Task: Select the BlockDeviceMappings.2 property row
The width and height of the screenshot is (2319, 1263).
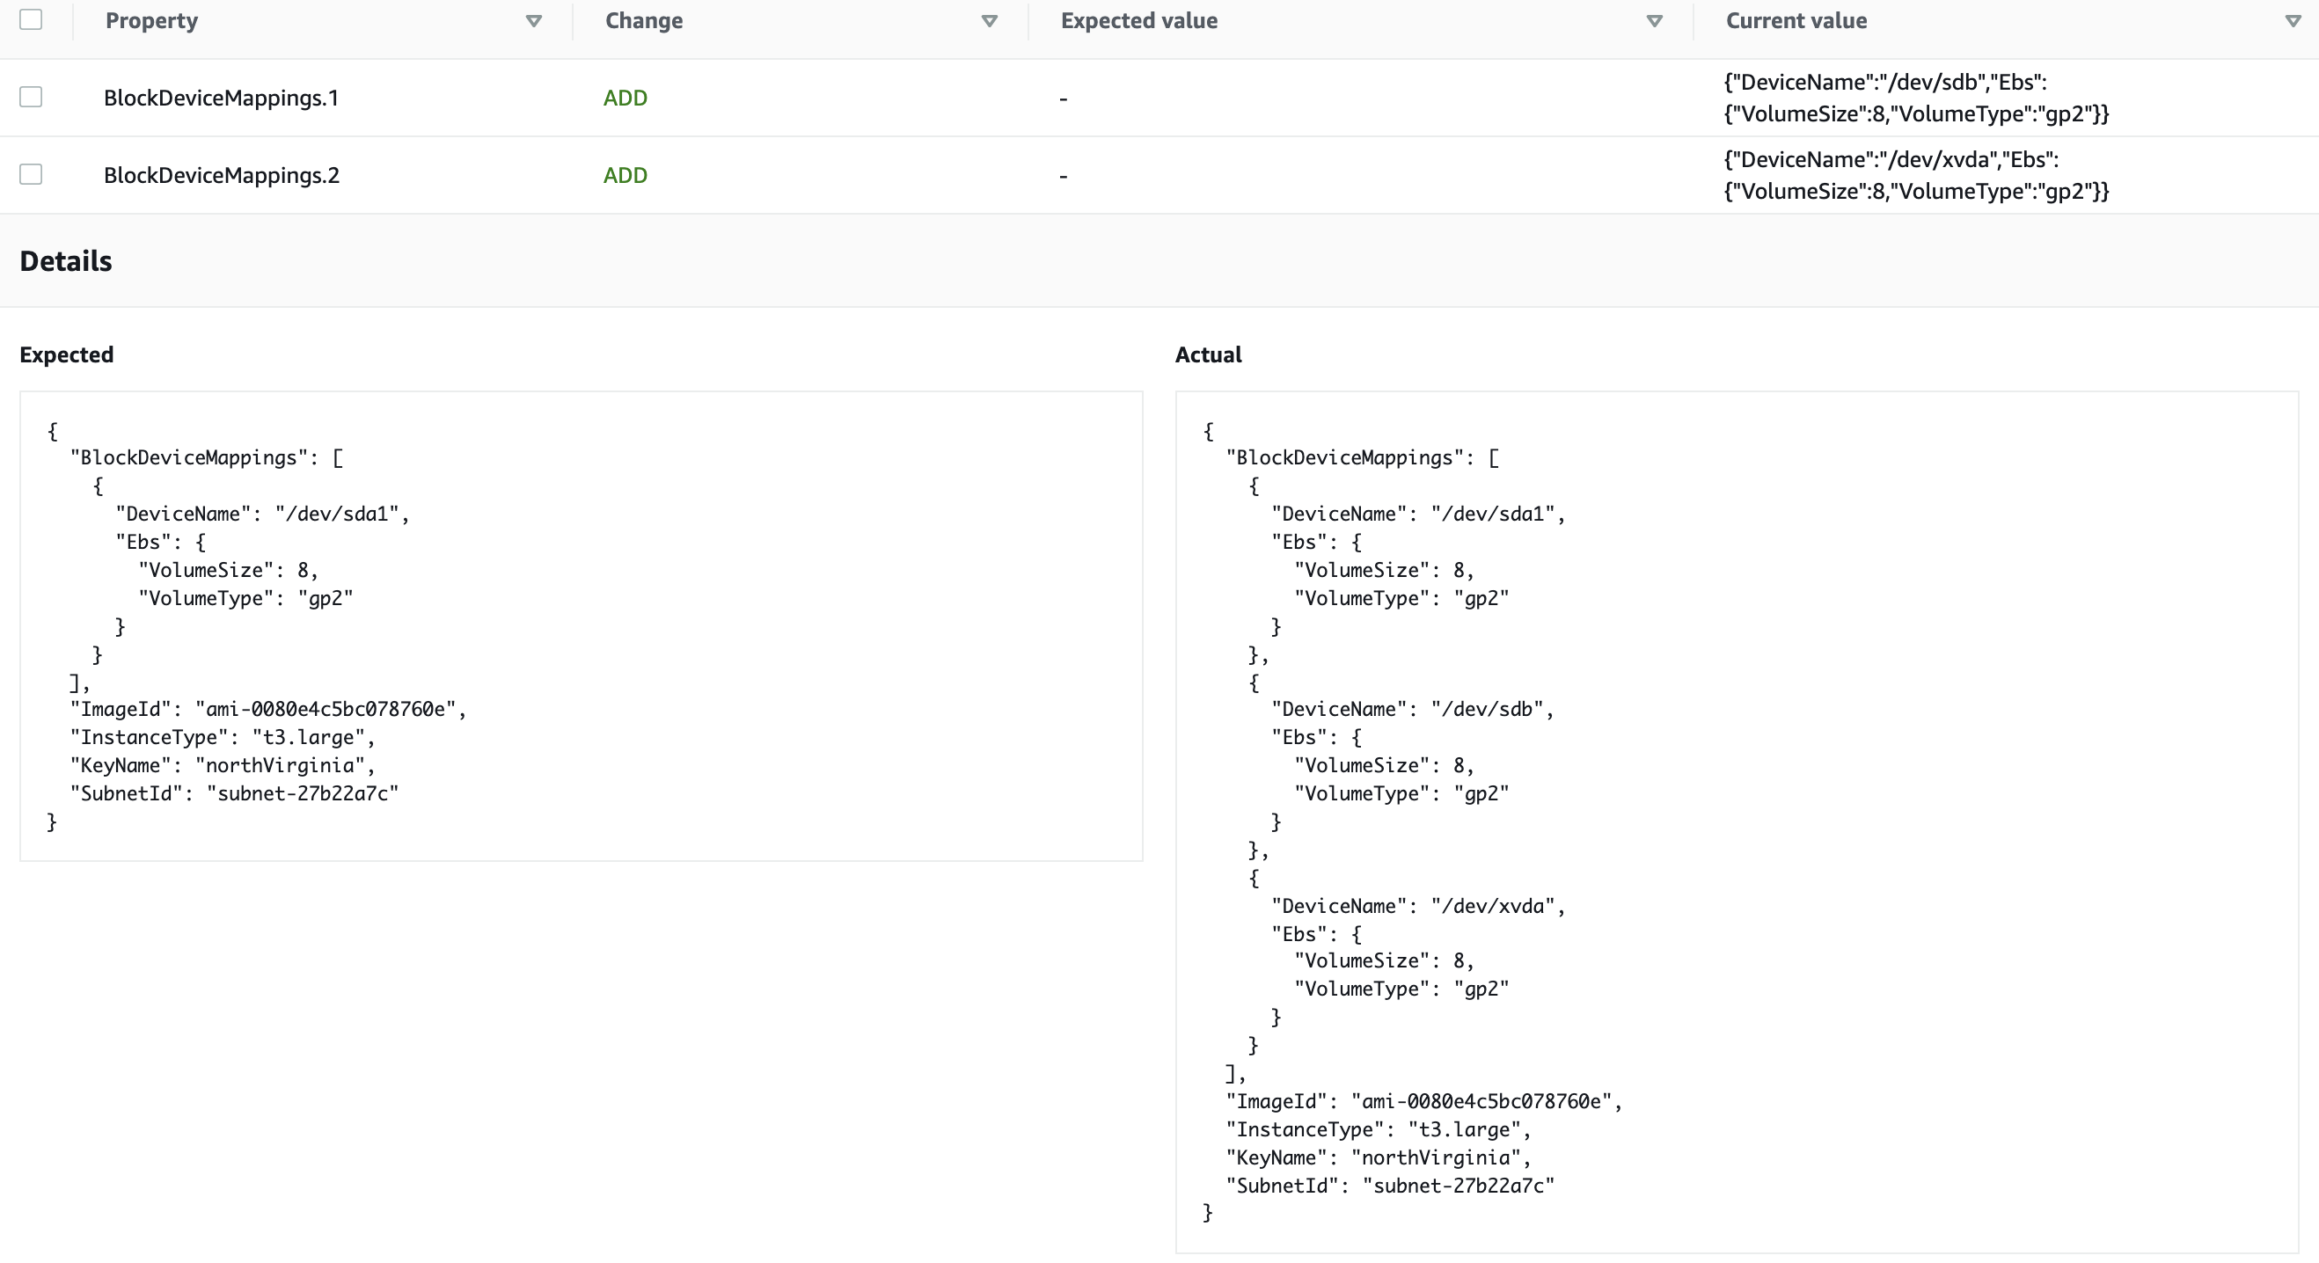Action: tap(221, 175)
